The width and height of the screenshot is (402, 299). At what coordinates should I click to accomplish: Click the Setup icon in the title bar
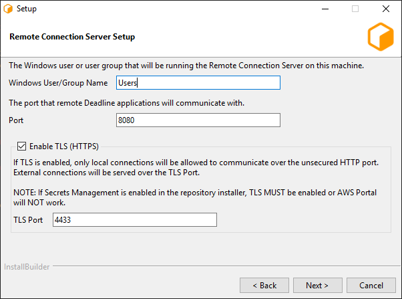click(x=8, y=9)
